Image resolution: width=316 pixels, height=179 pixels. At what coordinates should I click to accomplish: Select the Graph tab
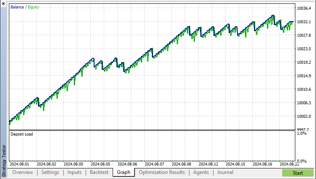click(124, 172)
